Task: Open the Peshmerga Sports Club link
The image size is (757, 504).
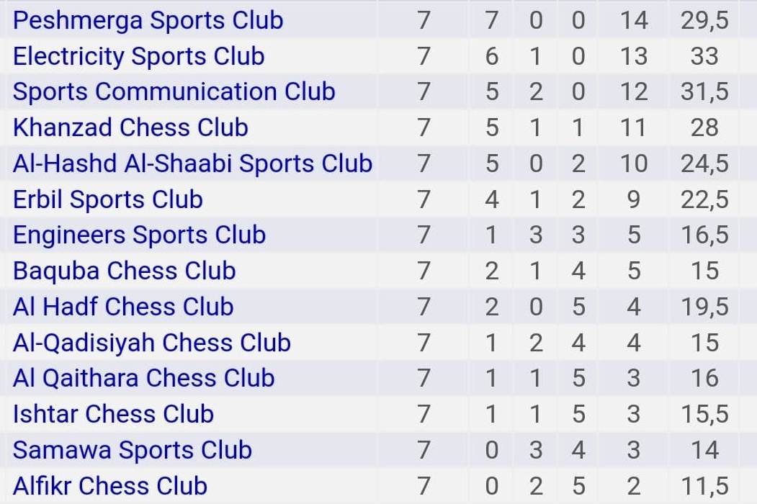Action: [148, 20]
